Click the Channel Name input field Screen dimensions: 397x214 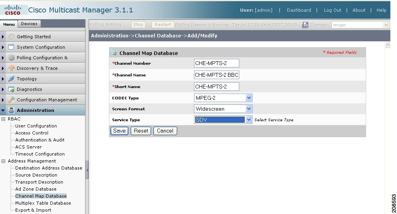[x=217, y=75]
